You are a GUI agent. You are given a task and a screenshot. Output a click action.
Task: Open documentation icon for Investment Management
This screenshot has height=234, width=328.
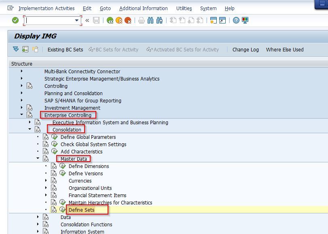tap(30, 108)
